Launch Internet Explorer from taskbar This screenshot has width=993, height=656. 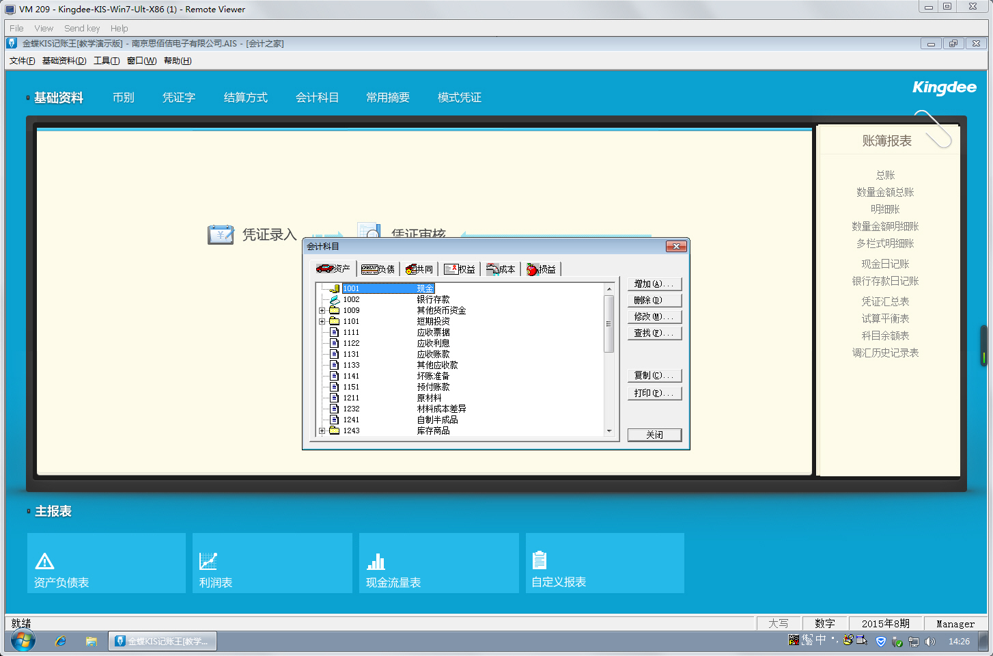pyautogui.click(x=61, y=641)
